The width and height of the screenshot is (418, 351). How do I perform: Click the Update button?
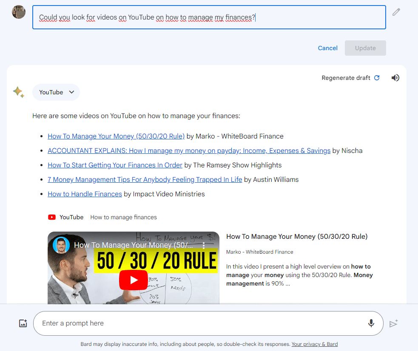tap(365, 48)
